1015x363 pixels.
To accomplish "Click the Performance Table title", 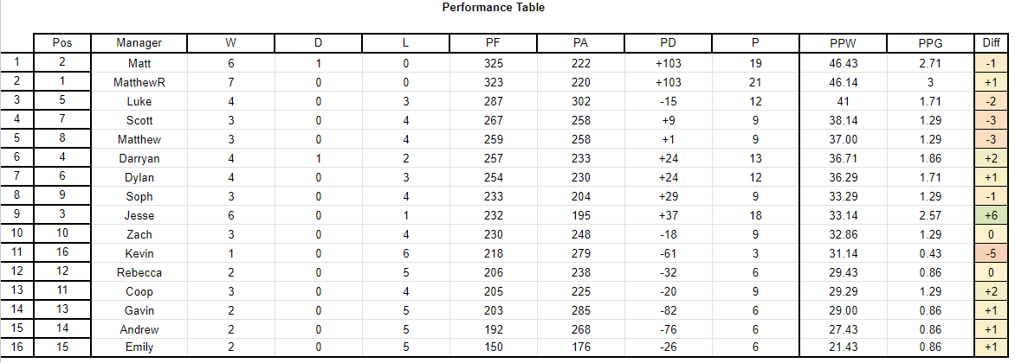I will click(494, 8).
